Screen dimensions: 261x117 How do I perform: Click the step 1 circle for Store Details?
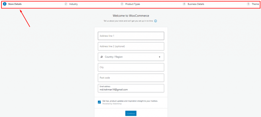click(x=5, y=4)
